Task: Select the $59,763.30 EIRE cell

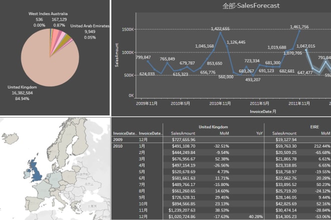Action: click(x=286, y=146)
